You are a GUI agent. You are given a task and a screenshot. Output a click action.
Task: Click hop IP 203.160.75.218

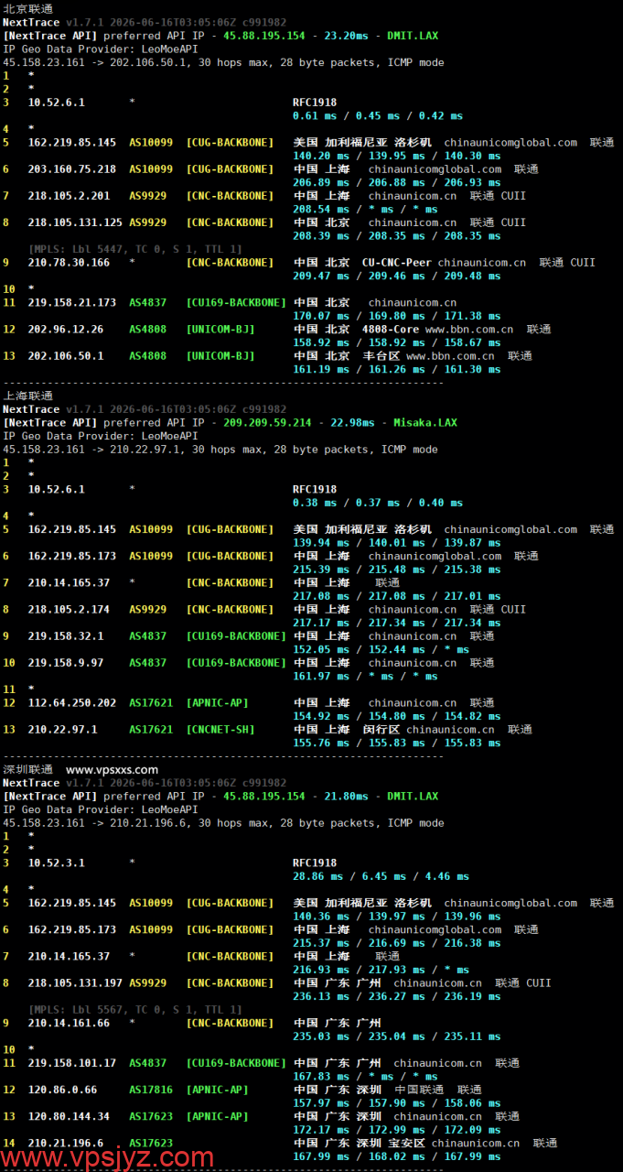(x=72, y=169)
